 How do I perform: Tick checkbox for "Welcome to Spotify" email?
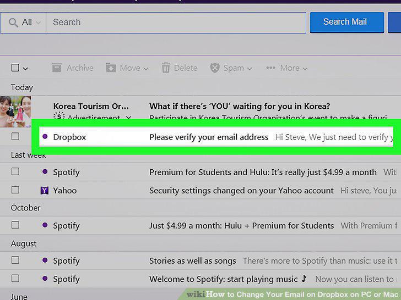[15, 279]
